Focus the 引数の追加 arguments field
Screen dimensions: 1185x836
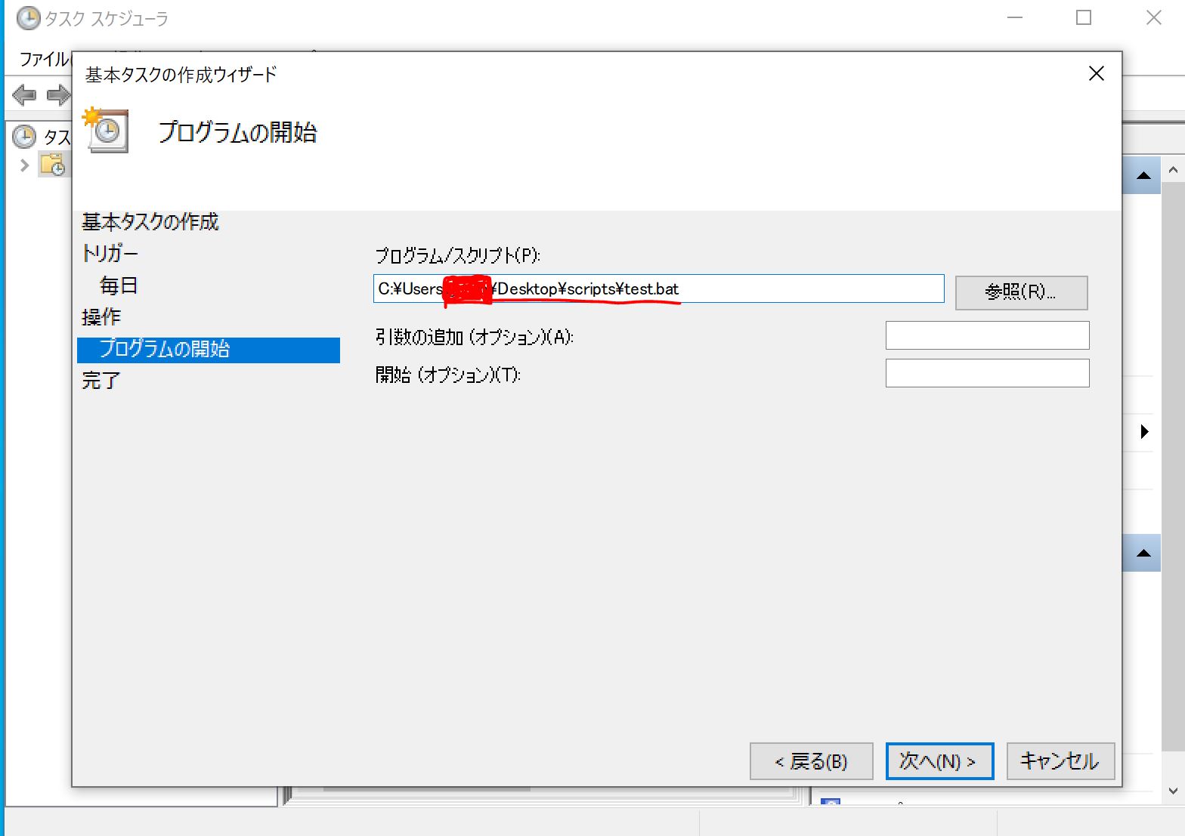(x=987, y=335)
